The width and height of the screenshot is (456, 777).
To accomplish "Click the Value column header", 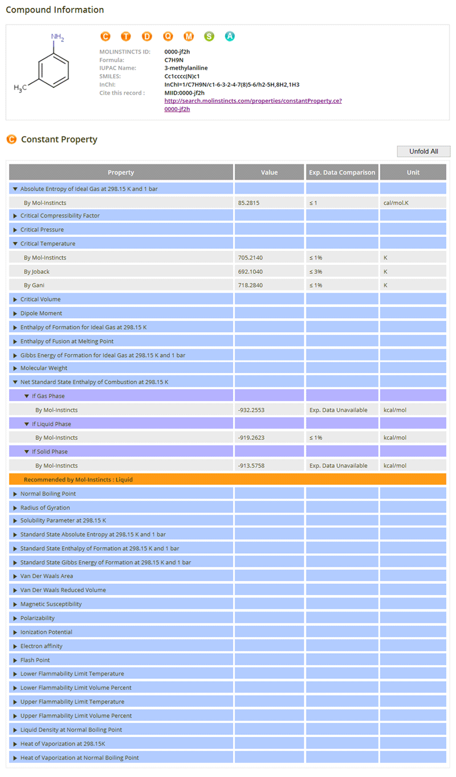I will pyautogui.click(x=270, y=172).
